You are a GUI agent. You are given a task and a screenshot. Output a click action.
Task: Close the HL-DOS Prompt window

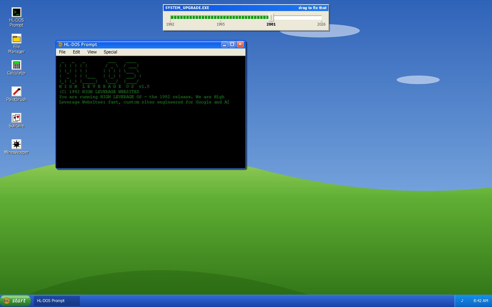tap(240, 44)
